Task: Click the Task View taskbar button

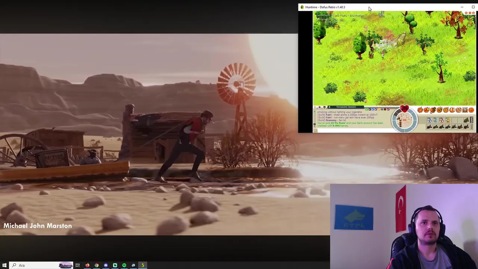Action: pyautogui.click(x=78, y=265)
